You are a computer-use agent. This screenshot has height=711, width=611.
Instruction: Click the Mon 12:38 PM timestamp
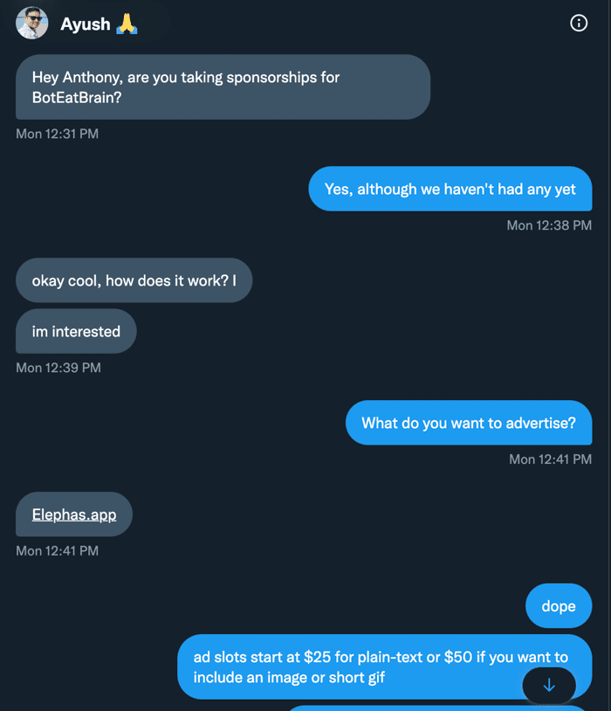[549, 225]
